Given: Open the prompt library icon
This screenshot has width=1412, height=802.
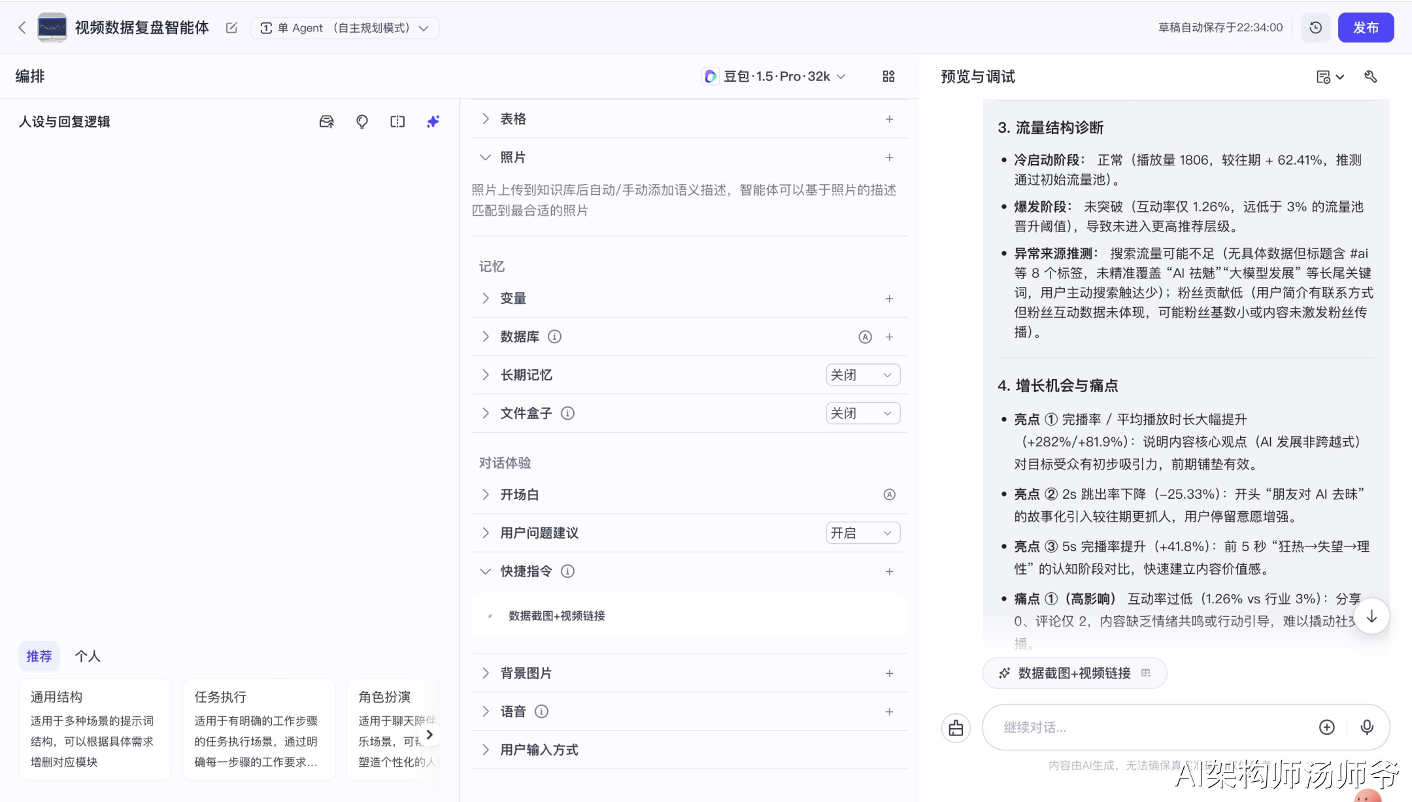Looking at the screenshot, I should pos(326,122).
